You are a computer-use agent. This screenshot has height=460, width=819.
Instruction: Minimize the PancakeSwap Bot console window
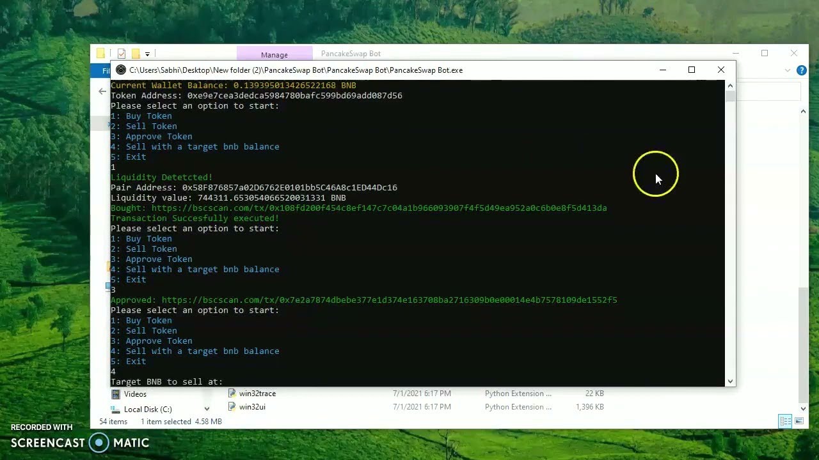[663, 70]
